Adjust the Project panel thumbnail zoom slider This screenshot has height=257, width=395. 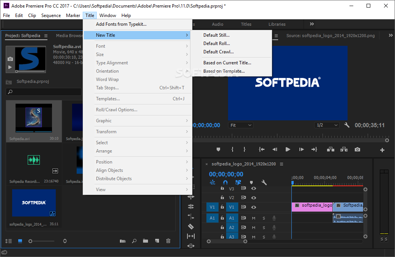pyautogui.click(x=41, y=241)
